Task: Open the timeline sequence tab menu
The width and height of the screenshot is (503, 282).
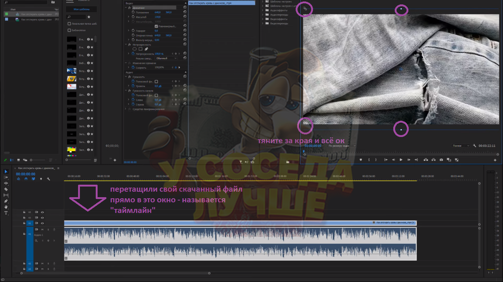Action: coord(58,168)
